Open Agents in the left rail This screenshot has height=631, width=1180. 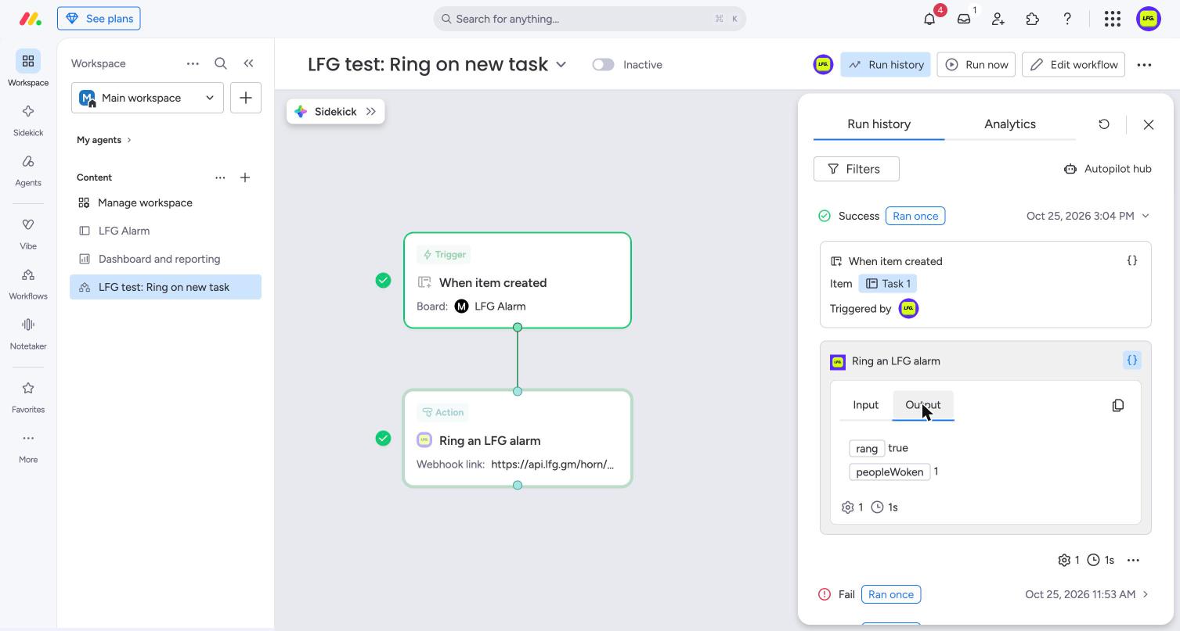(x=28, y=169)
